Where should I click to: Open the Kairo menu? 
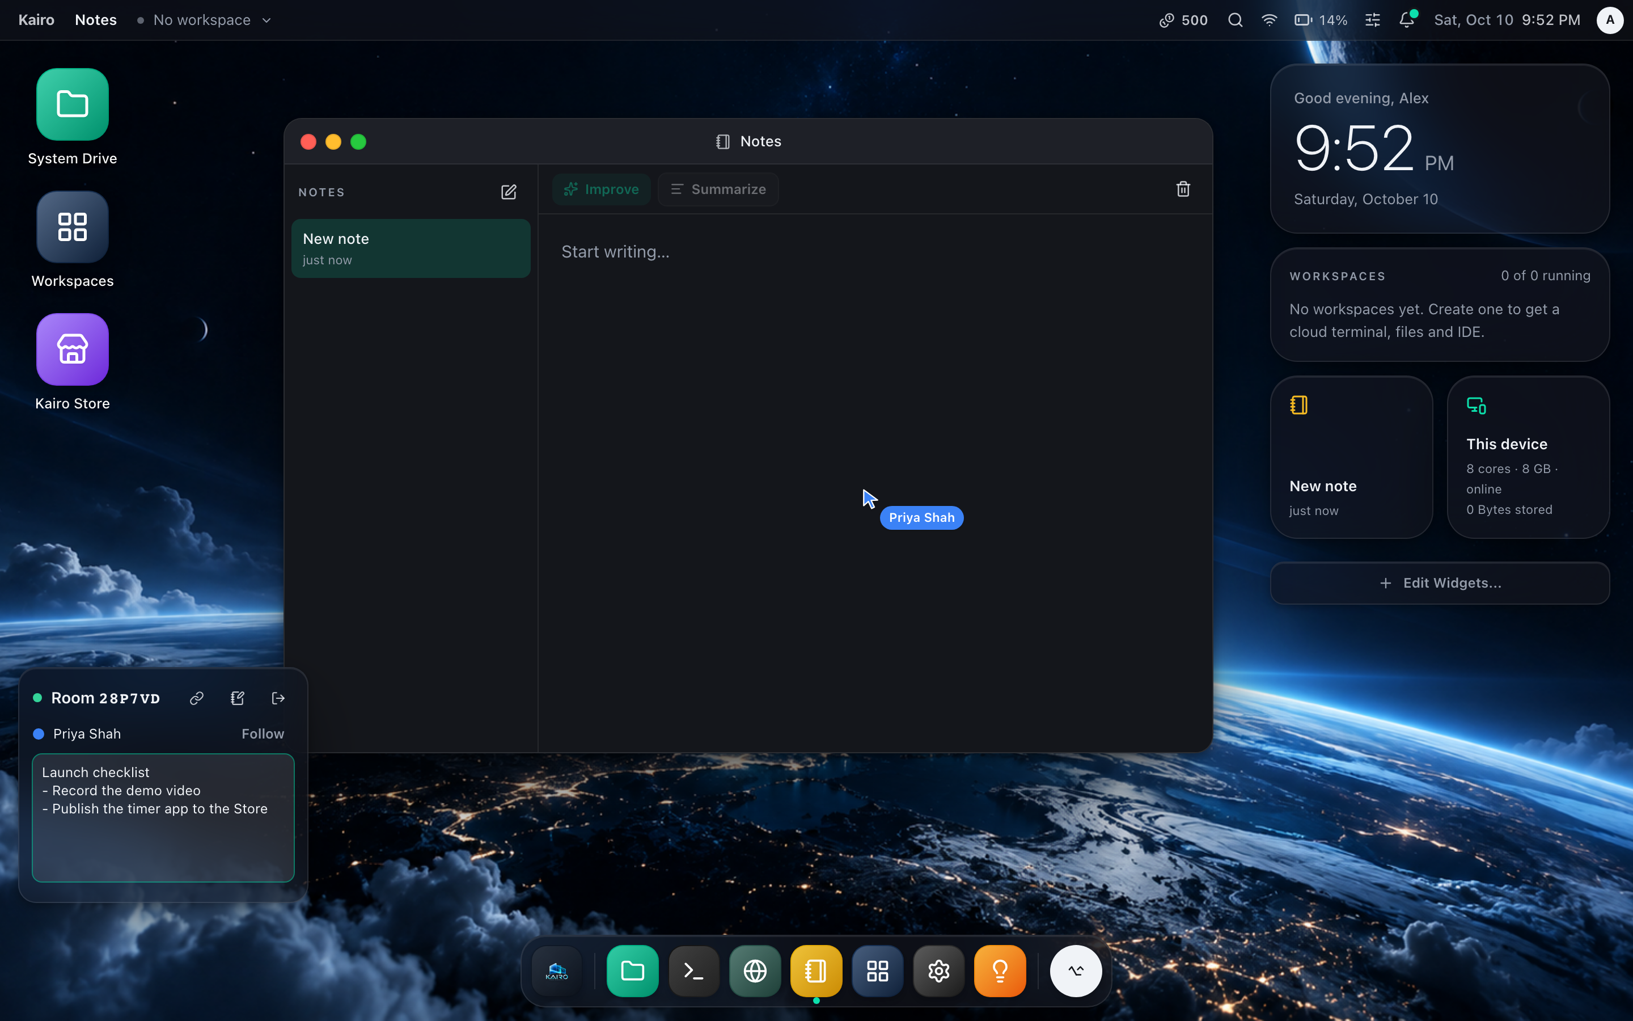click(x=36, y=20)
